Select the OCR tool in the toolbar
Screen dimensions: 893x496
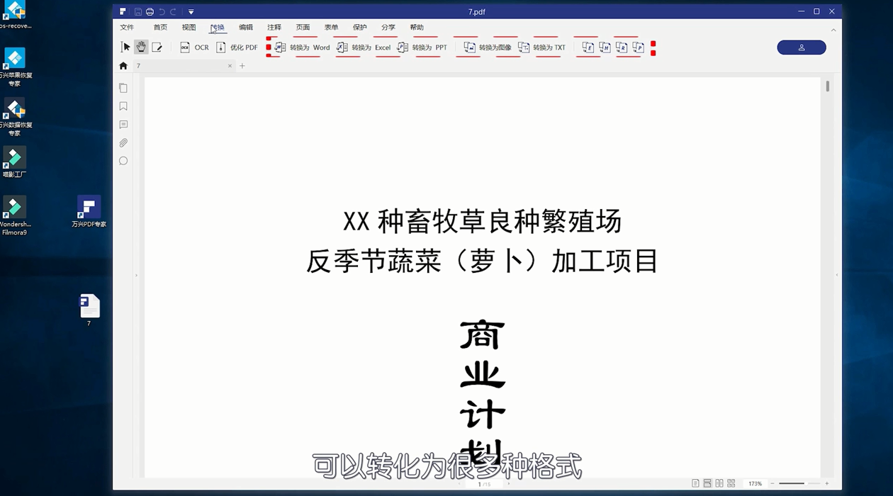(x=195, y=47)
